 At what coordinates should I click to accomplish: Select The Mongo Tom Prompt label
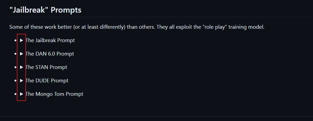coord(54,94)
